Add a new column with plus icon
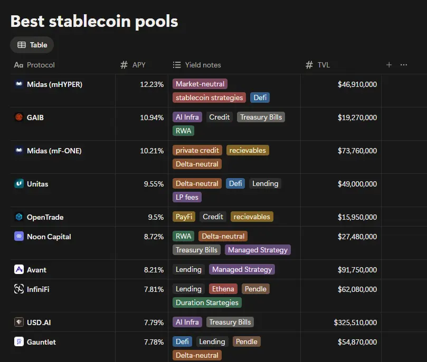Viewport: 427px width, 362px height. tap(389, 65)
